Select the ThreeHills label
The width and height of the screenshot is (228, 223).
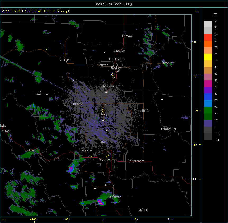point(142,111)
